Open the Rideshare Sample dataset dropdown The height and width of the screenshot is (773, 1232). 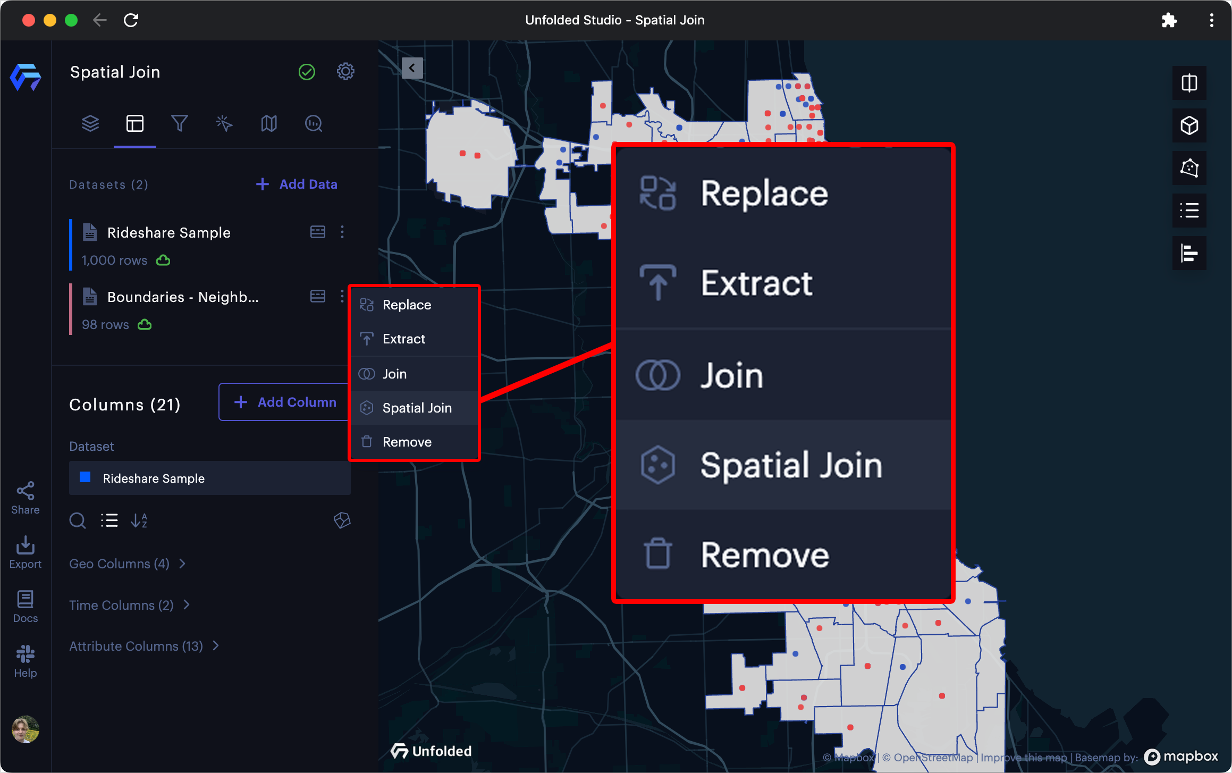pyautogui.click(x=210, y=478)
